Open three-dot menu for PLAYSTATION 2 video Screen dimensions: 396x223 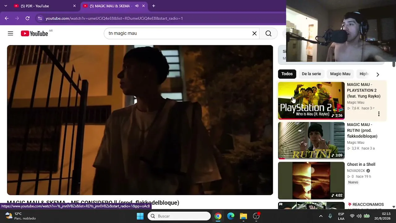click(x=379, y=114)
